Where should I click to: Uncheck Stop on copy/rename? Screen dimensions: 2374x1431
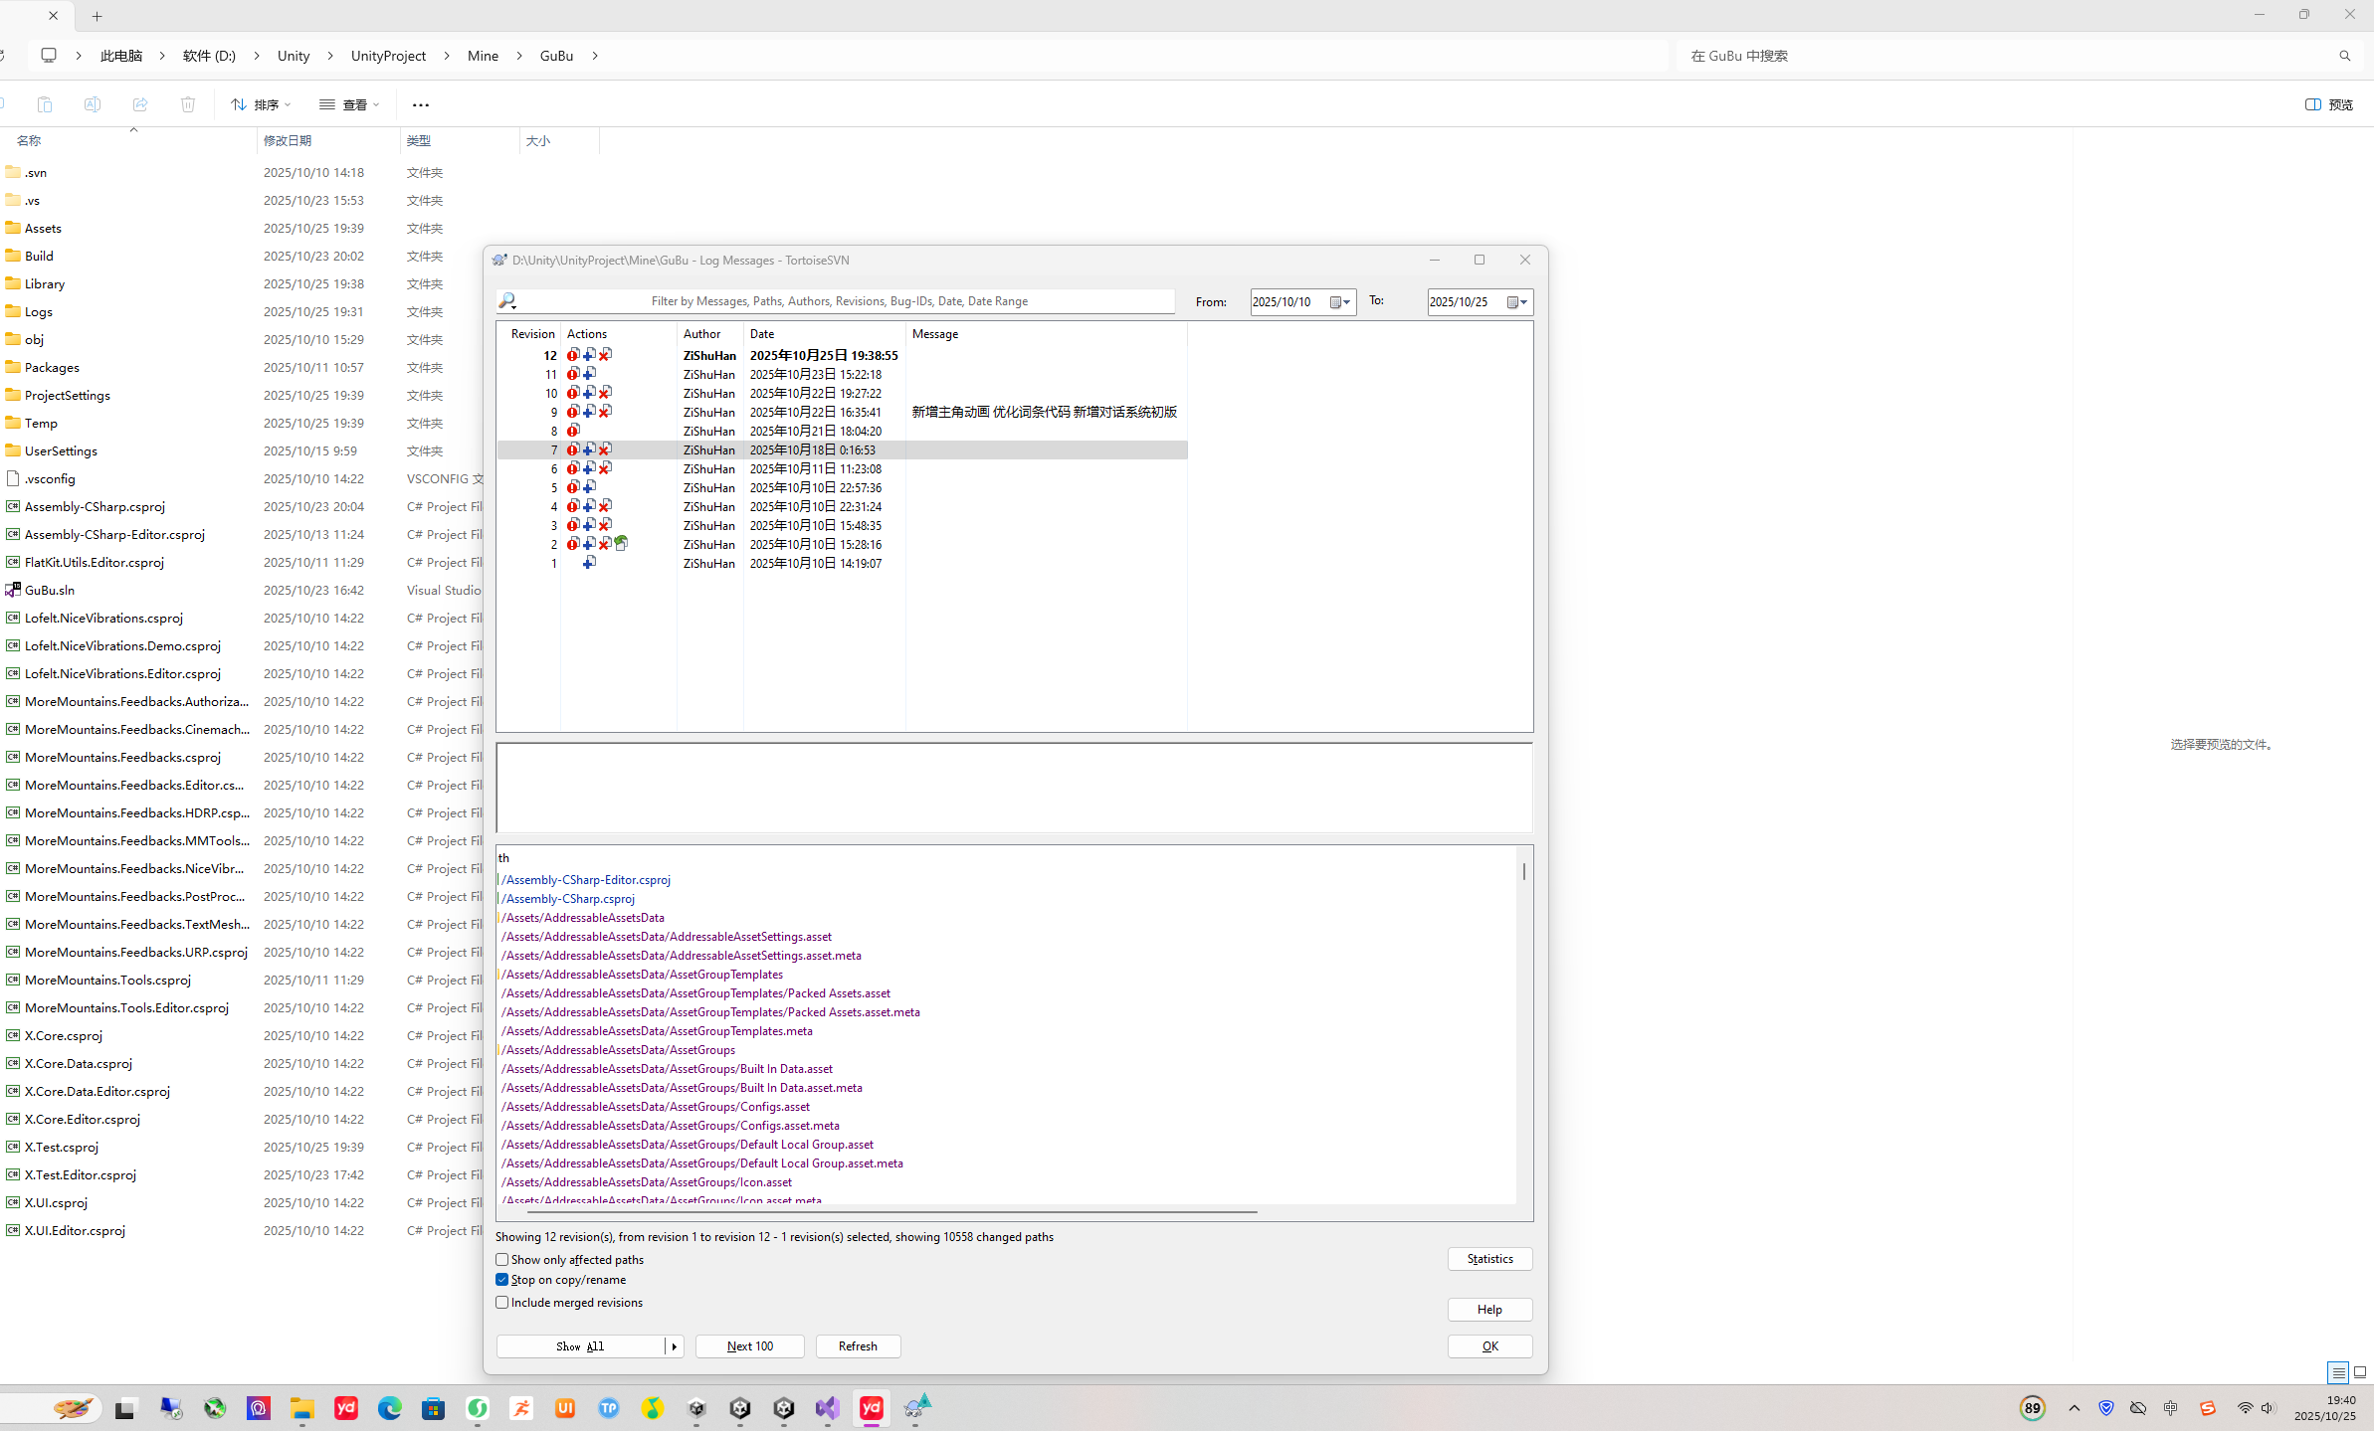click(502, 1281)
